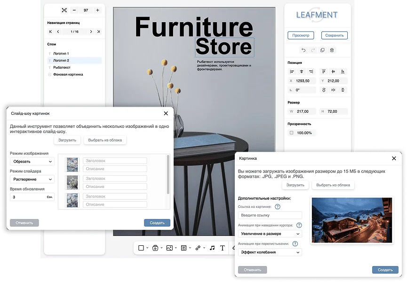Click the "Введите ссылку" link input field
Image resolution: width=407 pixels, height=282 pixels.
(270, 215)
